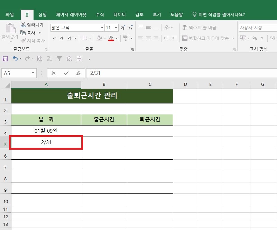The height and width of the screenshot is (230, 277).
Task: Switch to the 도움말 tab
Action: point(176,14)
